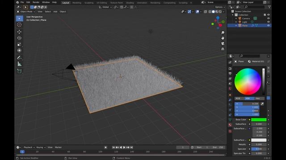Open the Global orientation dropdown

[105, 7]
